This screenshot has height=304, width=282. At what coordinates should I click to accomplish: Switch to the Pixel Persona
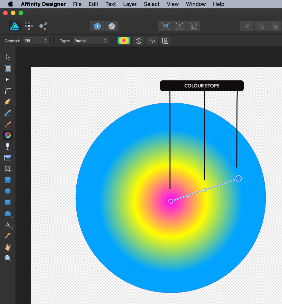(x=29, y=26)
